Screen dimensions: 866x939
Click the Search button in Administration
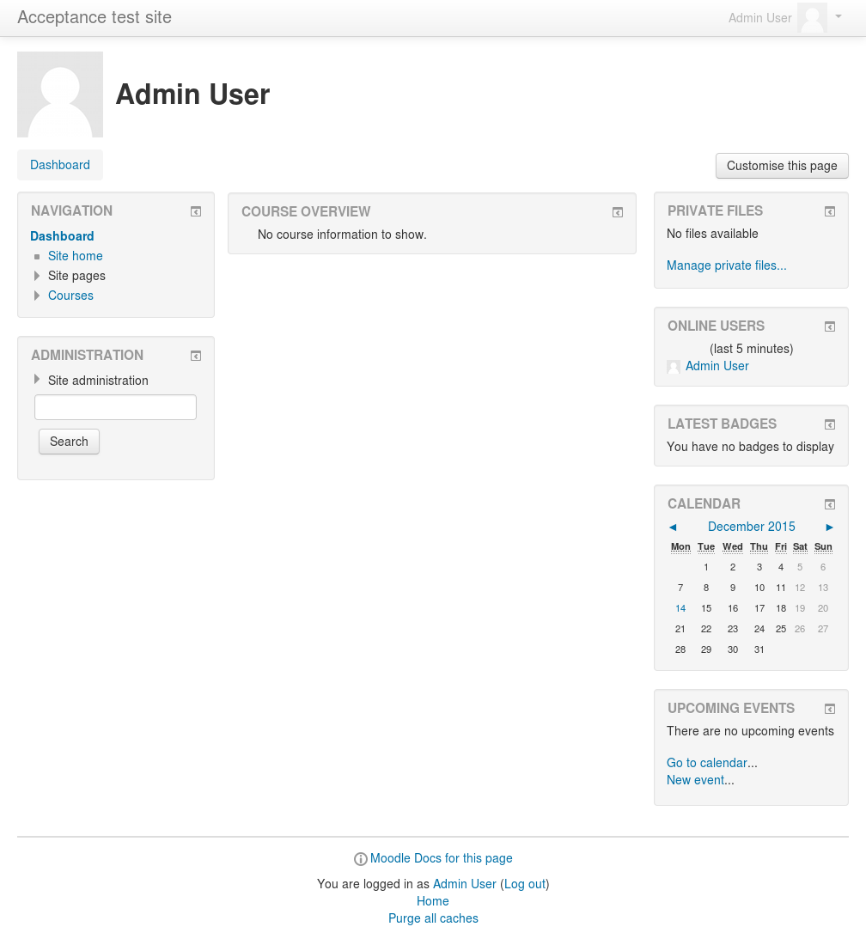[69, 442]
